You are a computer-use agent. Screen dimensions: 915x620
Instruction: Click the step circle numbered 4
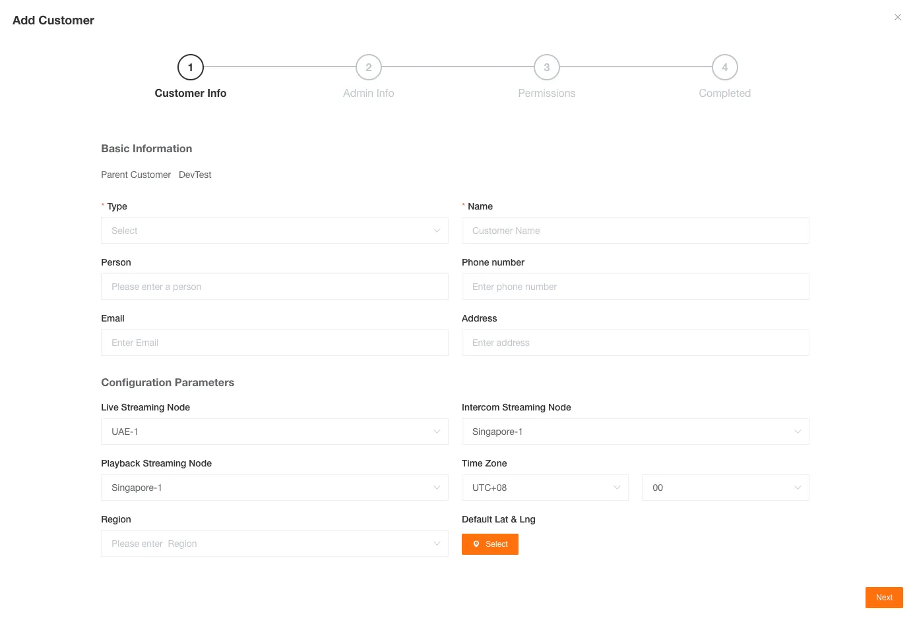(x=724, y=67)
